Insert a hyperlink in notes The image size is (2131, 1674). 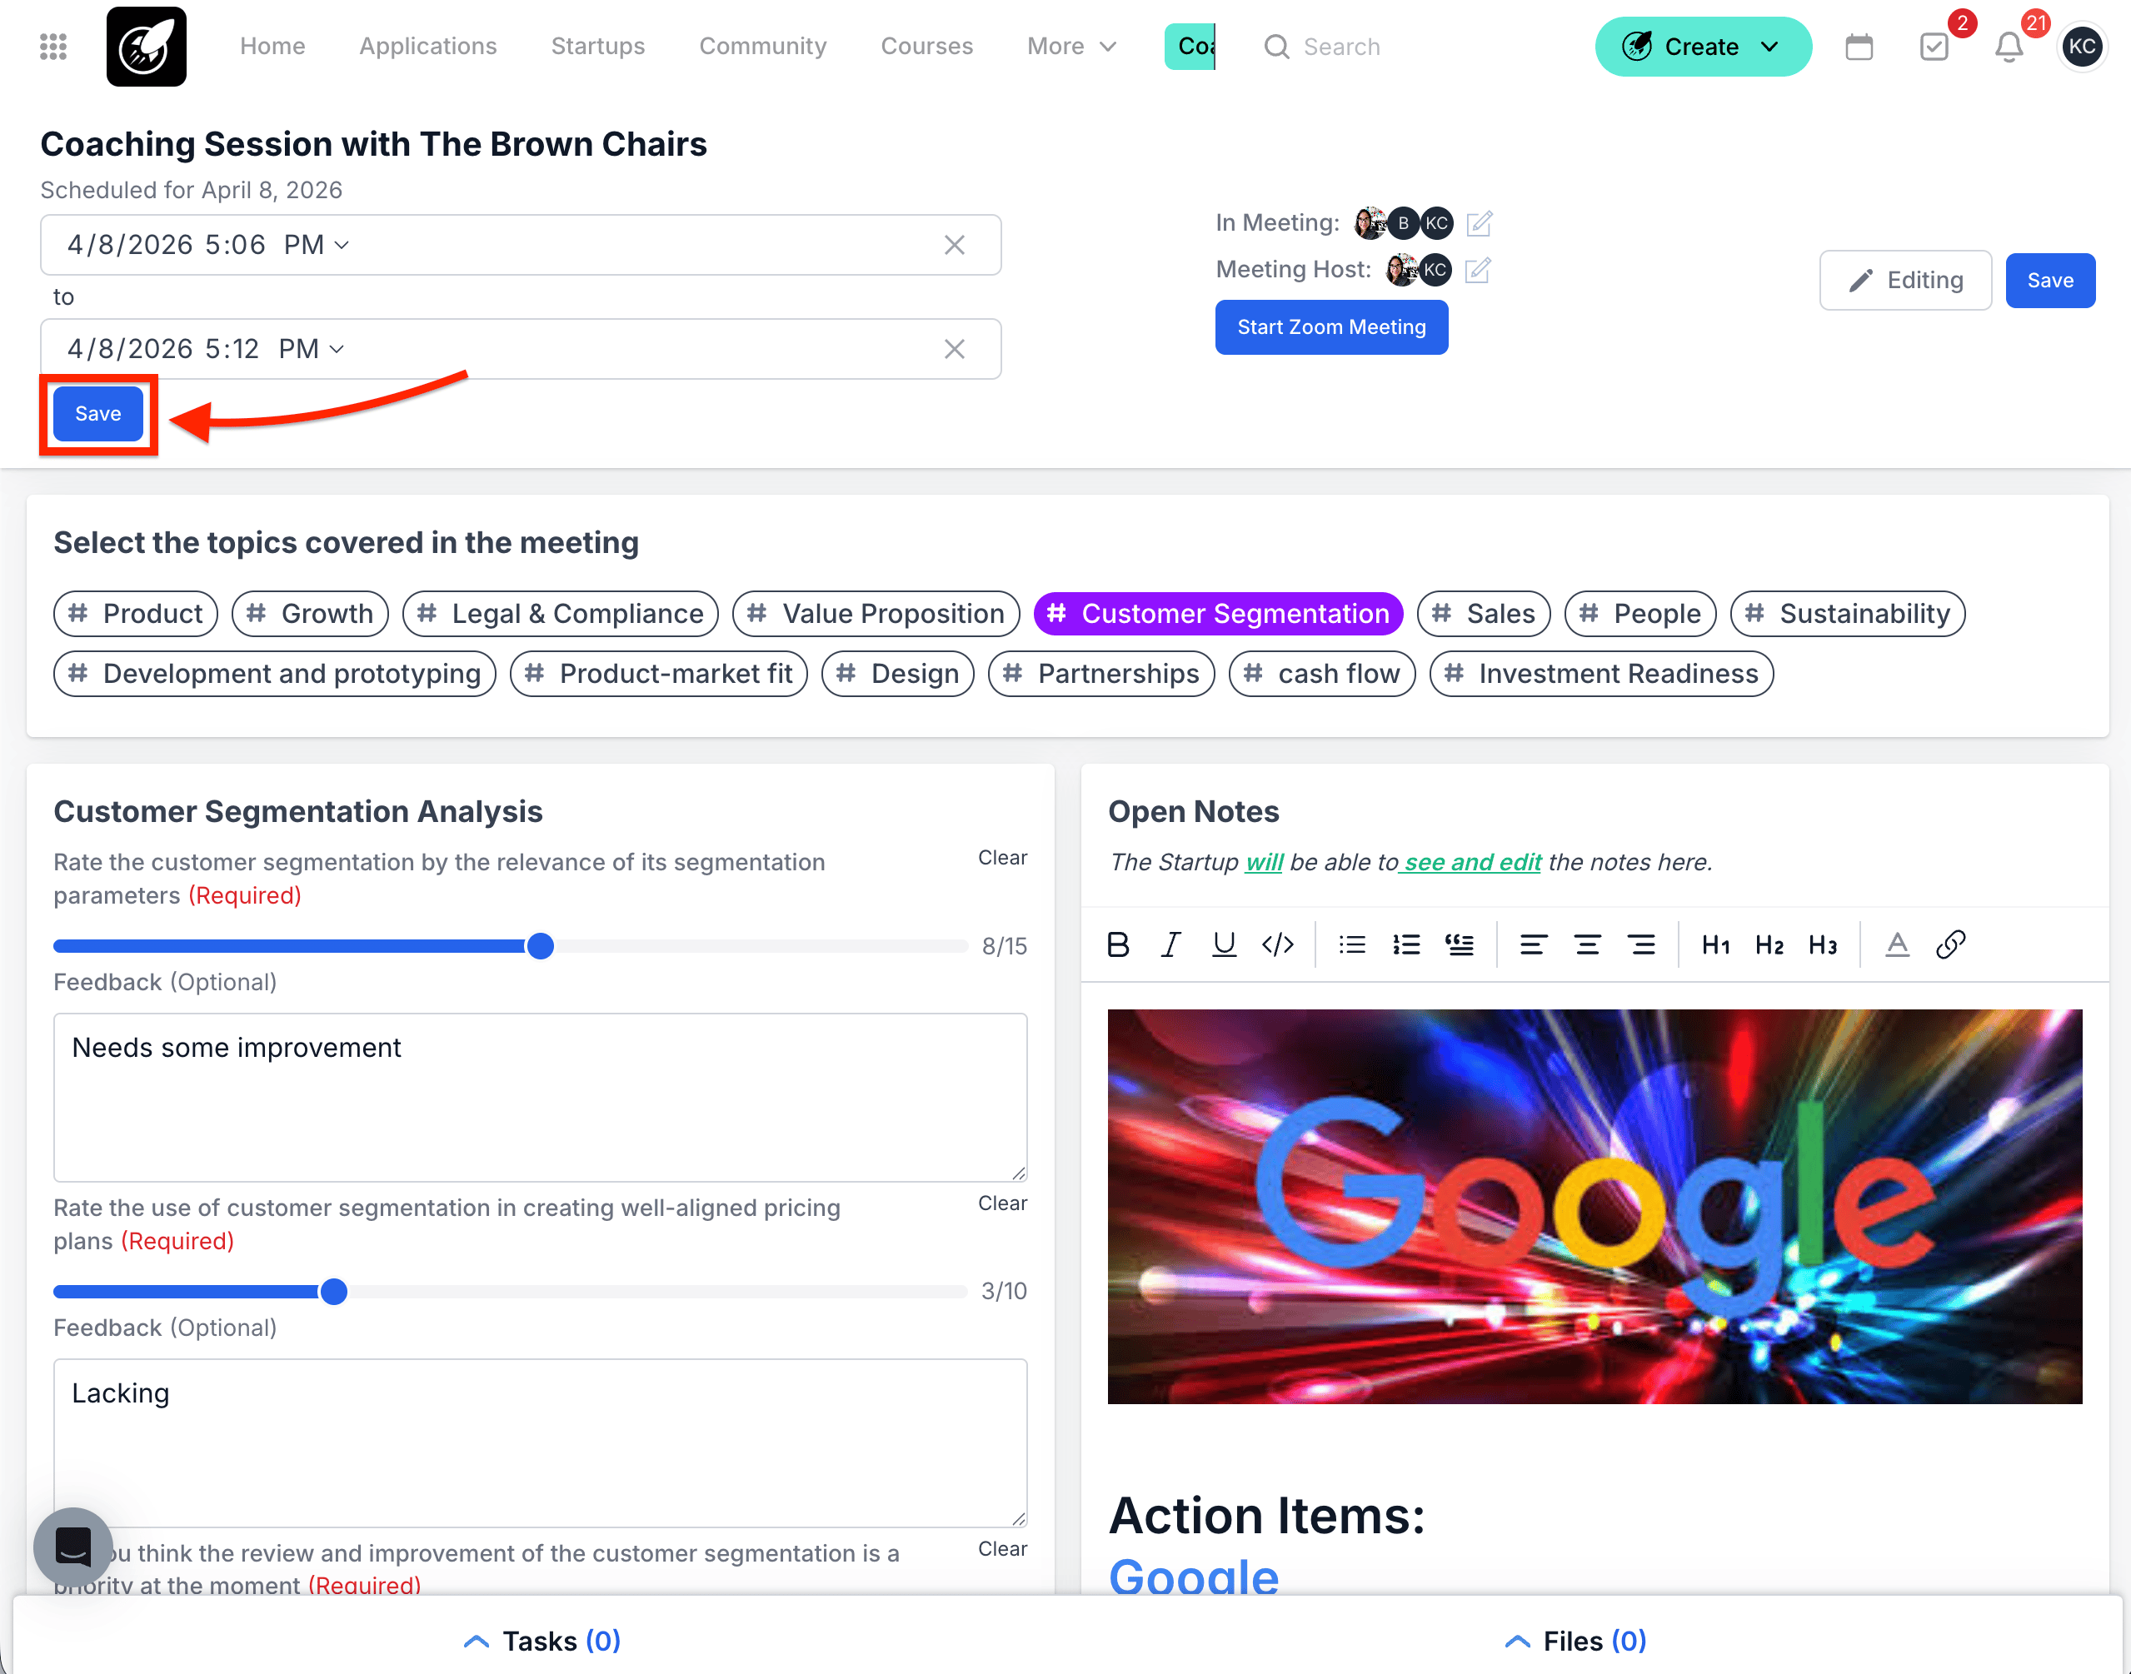click(x=1950, y=944)
